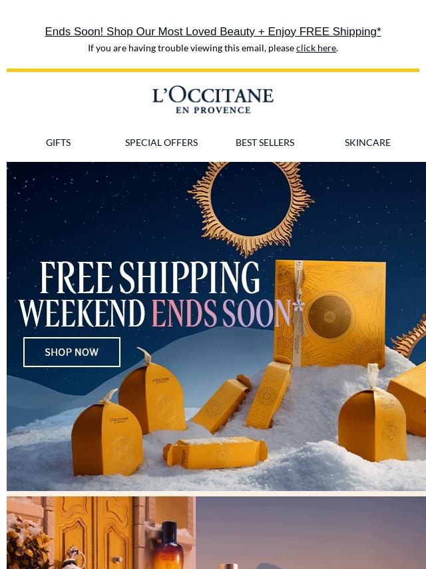Click the yellow divider bar under header
This screenshot has width=426, height=569.
(x=213, y=71)
